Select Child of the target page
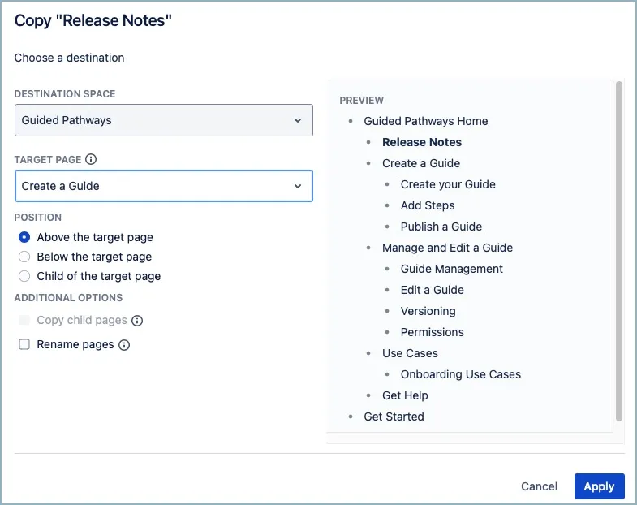 [x=24, y=276]
